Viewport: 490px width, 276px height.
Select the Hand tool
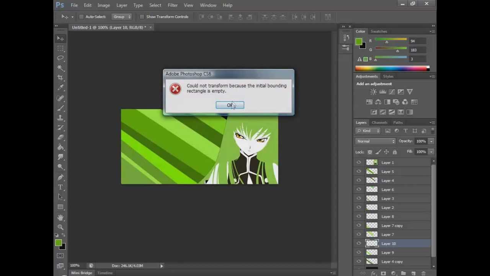(60, 217)
